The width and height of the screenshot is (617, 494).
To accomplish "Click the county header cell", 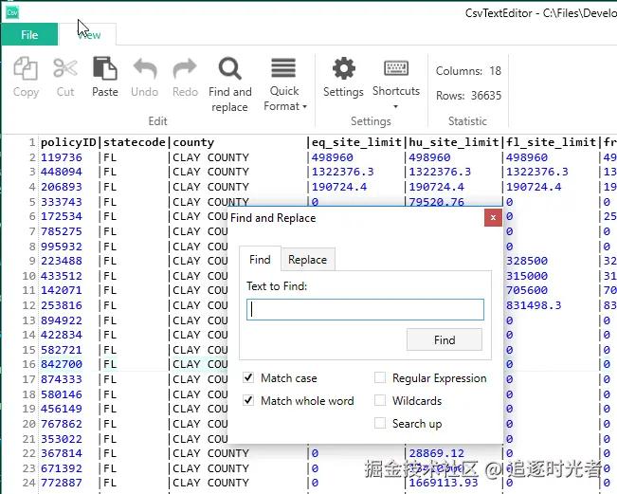I will 193,142.
